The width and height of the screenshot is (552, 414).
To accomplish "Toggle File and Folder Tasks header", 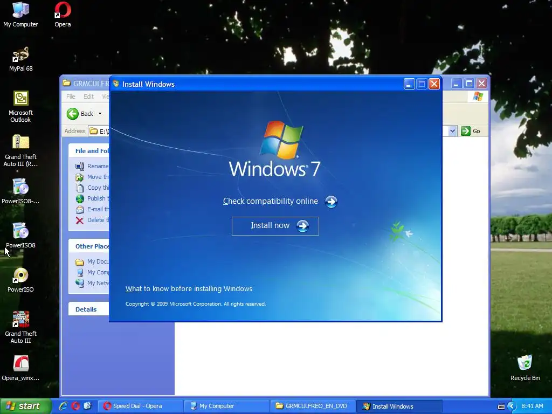I will 89,151.
